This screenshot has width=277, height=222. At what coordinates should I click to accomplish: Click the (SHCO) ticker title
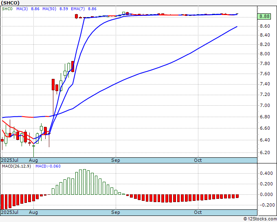10,3
